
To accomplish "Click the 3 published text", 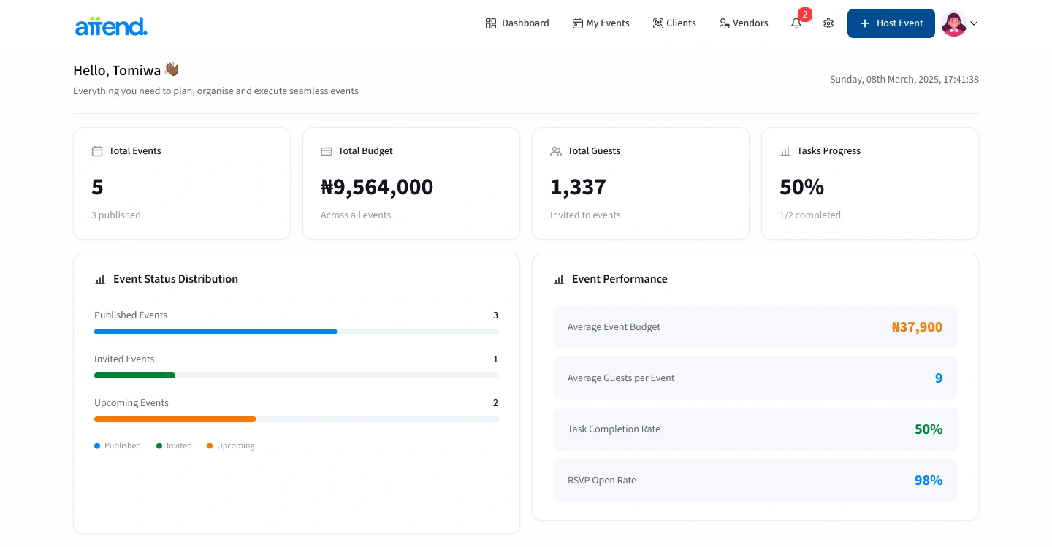I will click(x=116, y=215).
